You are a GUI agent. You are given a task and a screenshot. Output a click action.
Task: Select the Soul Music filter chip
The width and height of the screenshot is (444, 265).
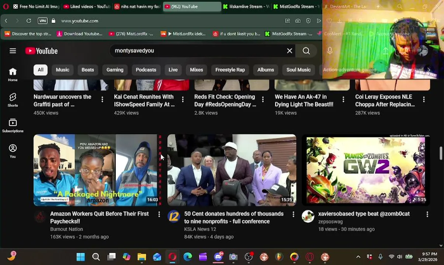[x=299, y=70]
